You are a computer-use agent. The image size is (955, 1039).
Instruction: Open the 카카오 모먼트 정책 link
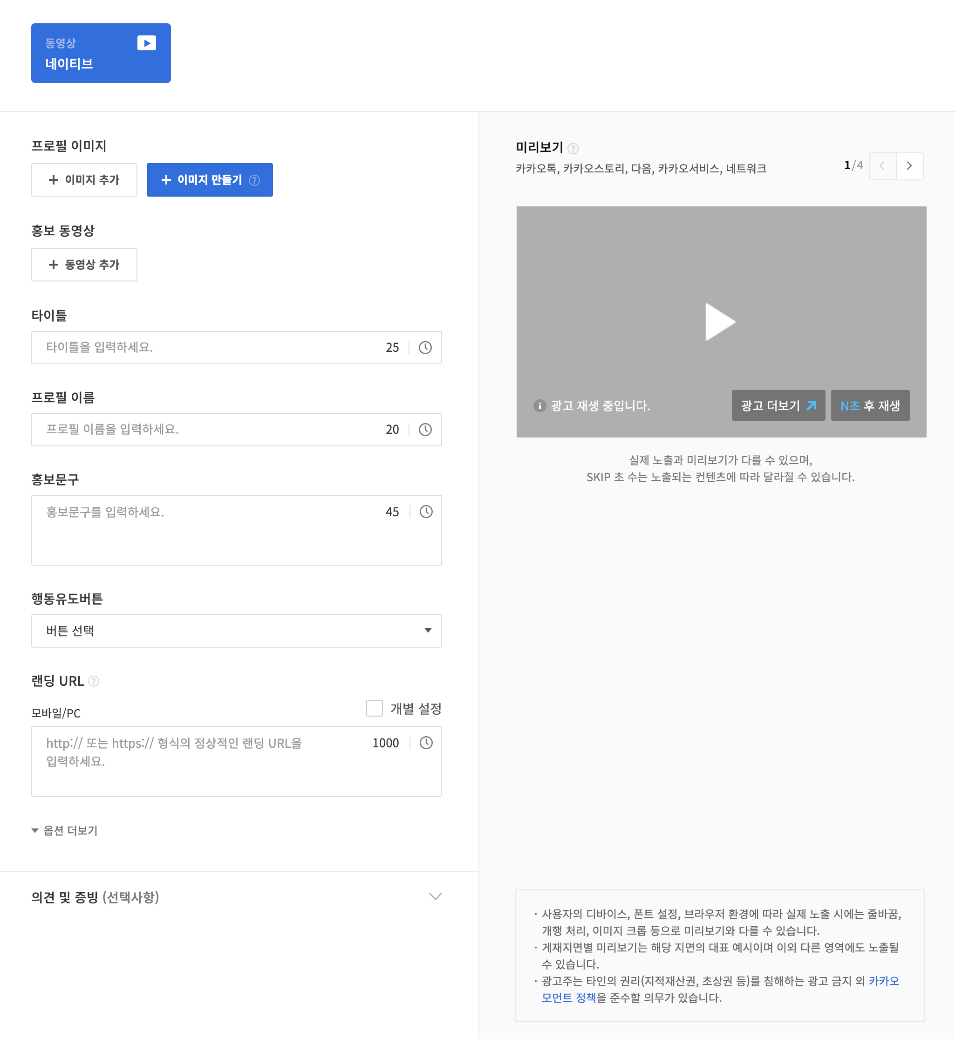[568, 998]
